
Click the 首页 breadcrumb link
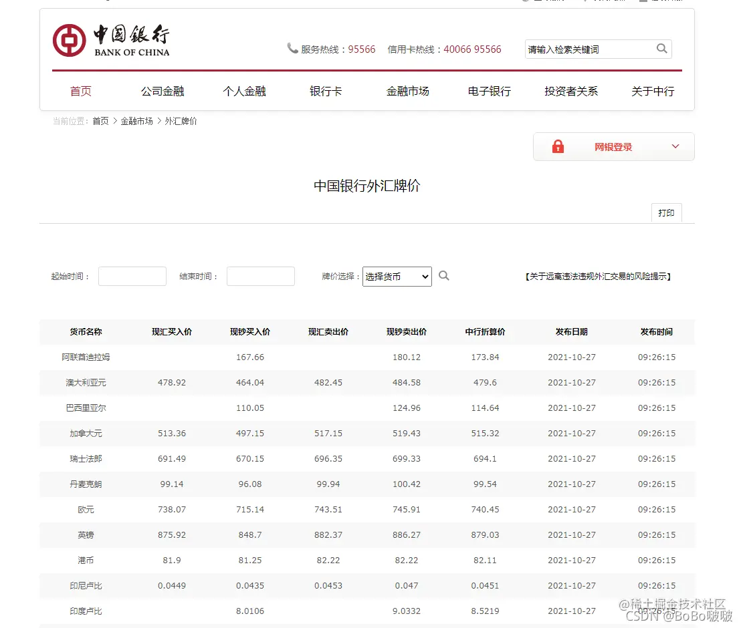tap(100, 121)
